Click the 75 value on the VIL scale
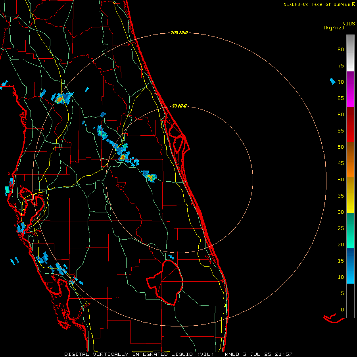Image resolution: width=357 pixels, height=357 pixels. pyautogui.click(x=341, y=65)
